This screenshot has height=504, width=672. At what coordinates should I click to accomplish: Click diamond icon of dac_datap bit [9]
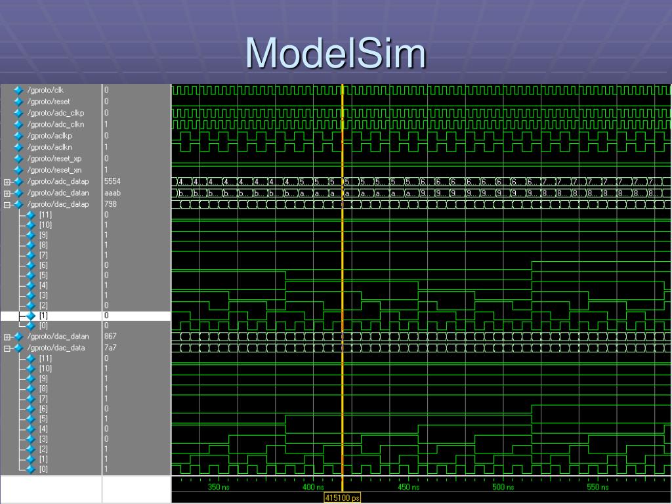tap(30, 235)
